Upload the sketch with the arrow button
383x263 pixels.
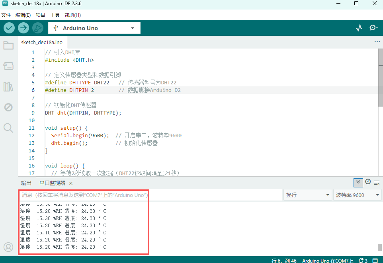click(23, 28)
